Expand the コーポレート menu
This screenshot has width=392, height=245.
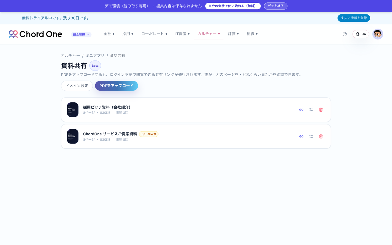coord(154,34)
